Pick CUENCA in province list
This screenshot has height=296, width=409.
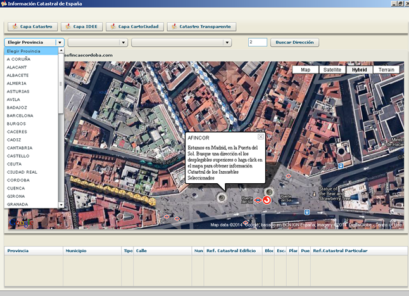pyautogui.click(x=31, y=188)
